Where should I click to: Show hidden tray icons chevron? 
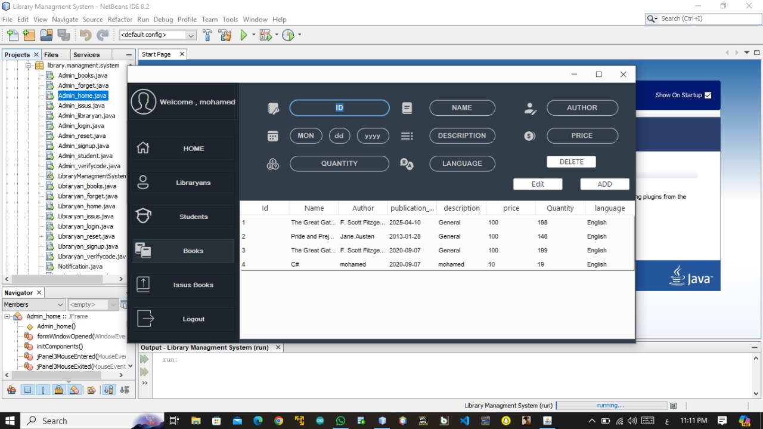593,421
